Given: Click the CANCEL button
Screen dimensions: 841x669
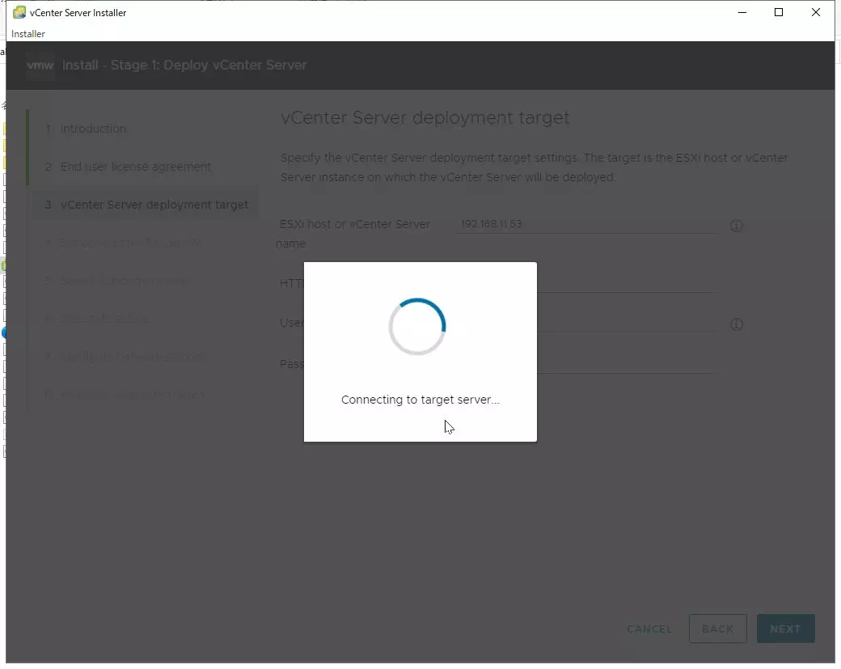Looking at the screenshot, I should pyautogui.click(x=649, y=629).
